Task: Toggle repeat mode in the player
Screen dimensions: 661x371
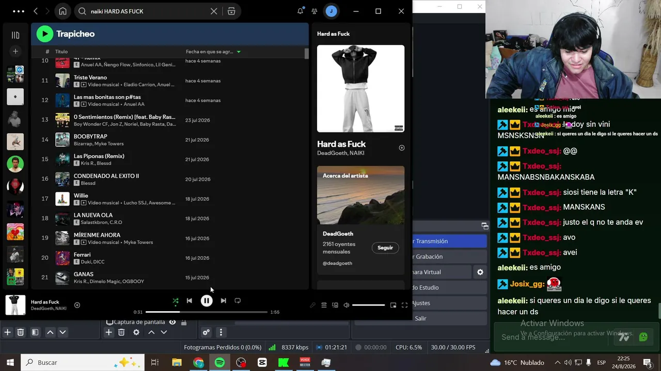Action: (x=238, y=301)
